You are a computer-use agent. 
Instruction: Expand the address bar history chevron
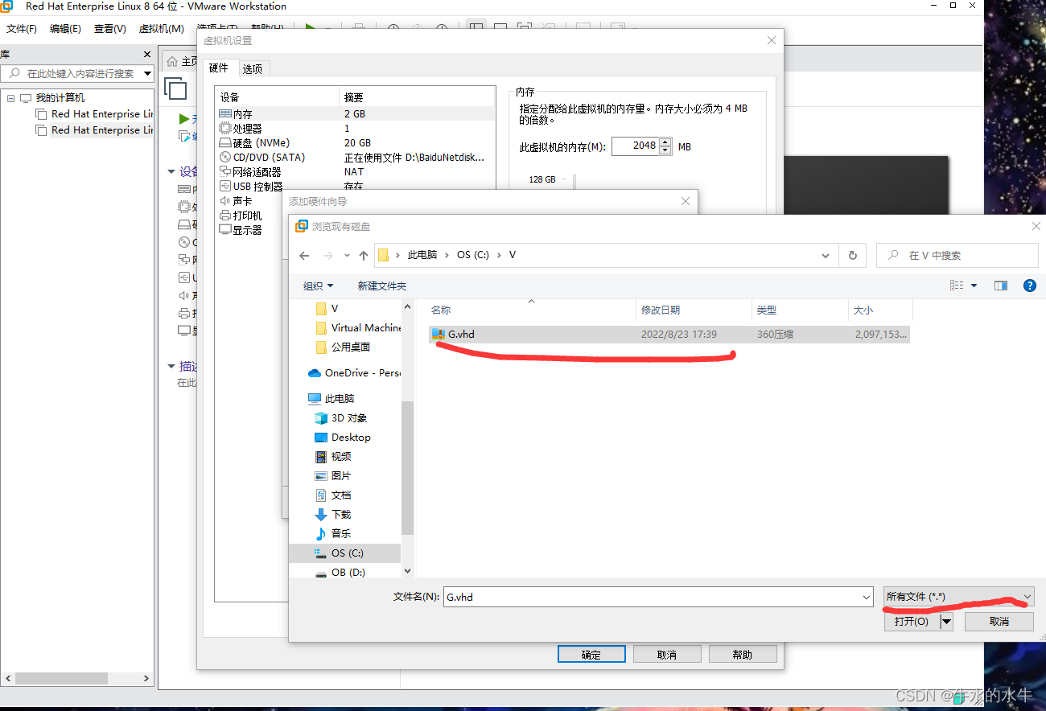pos(826,256)
